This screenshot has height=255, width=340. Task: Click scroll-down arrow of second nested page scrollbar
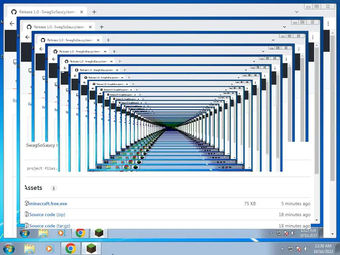316,220
